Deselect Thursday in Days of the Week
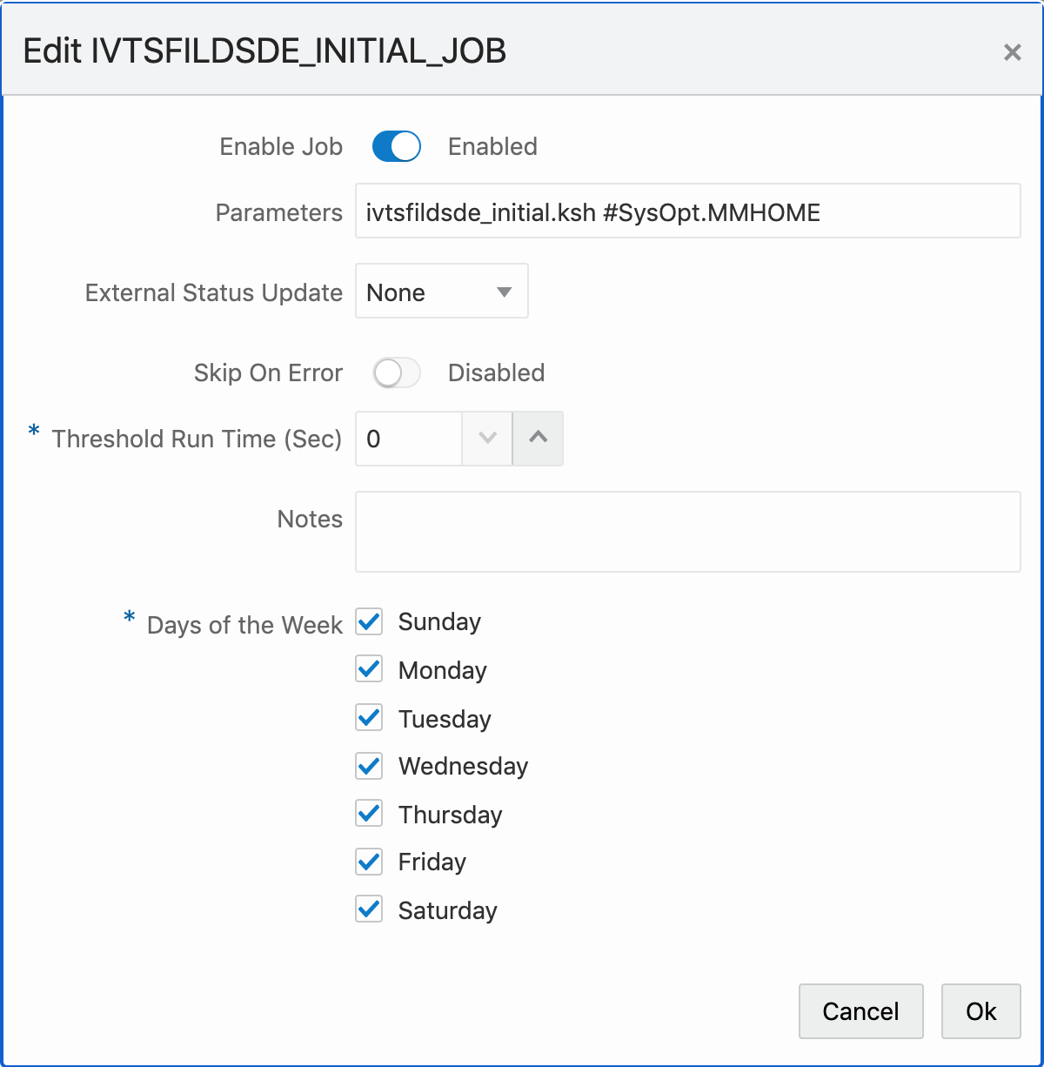The image size is (1044, 1067). click(x=368, y=814)
